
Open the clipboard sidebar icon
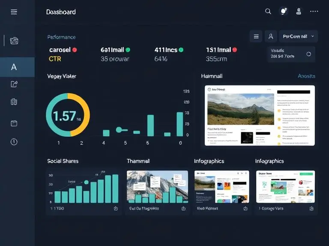coord(14,102)
